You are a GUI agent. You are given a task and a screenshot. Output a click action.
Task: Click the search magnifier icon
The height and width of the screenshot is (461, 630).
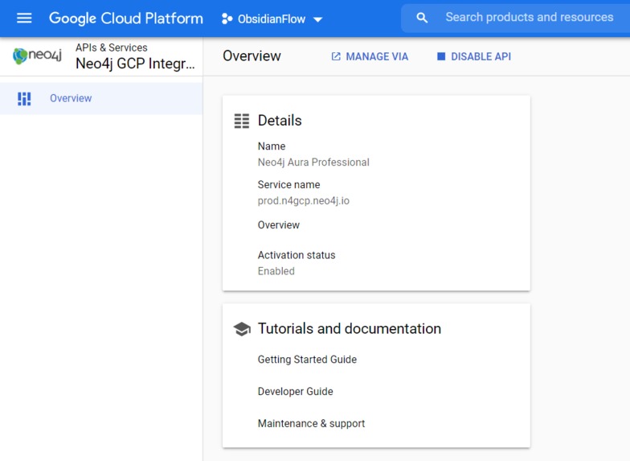422,18
